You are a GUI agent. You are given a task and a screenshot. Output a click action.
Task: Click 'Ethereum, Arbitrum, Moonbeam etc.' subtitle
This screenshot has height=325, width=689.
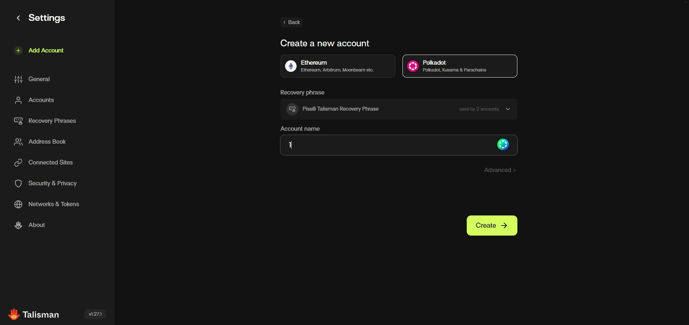[337, 70]
